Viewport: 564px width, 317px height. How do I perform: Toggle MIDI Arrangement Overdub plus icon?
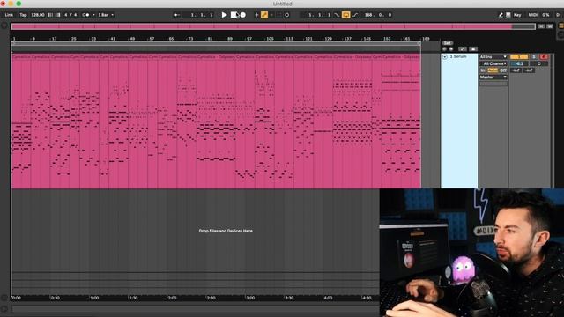pyautogui.click(x=256, y=15)
